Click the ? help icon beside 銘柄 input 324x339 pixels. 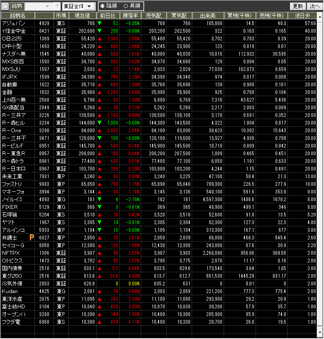[x=57, y=6]
